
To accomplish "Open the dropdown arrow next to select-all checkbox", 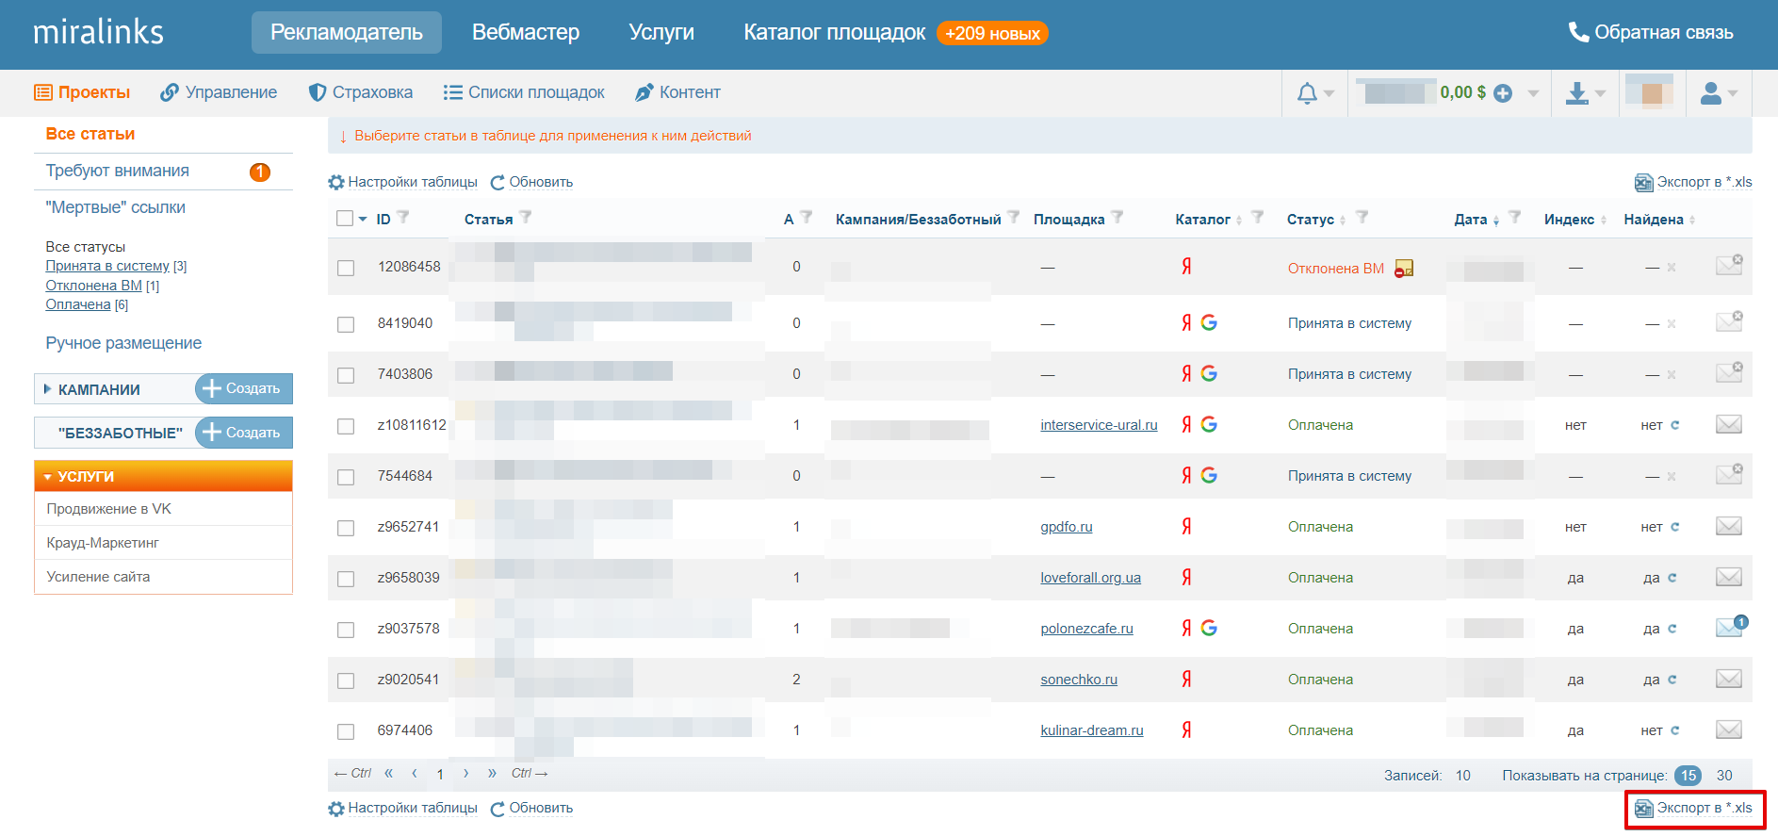I will point(363,220).
